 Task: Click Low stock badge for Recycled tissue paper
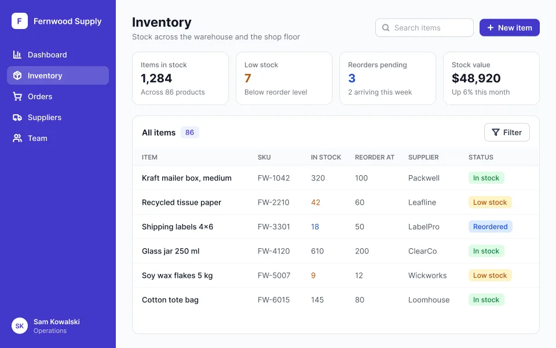pyautogui.click(x=490, y=202)
